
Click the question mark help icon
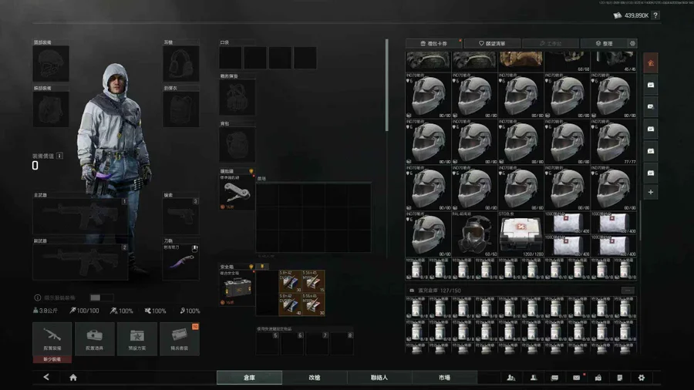(655, 15)
